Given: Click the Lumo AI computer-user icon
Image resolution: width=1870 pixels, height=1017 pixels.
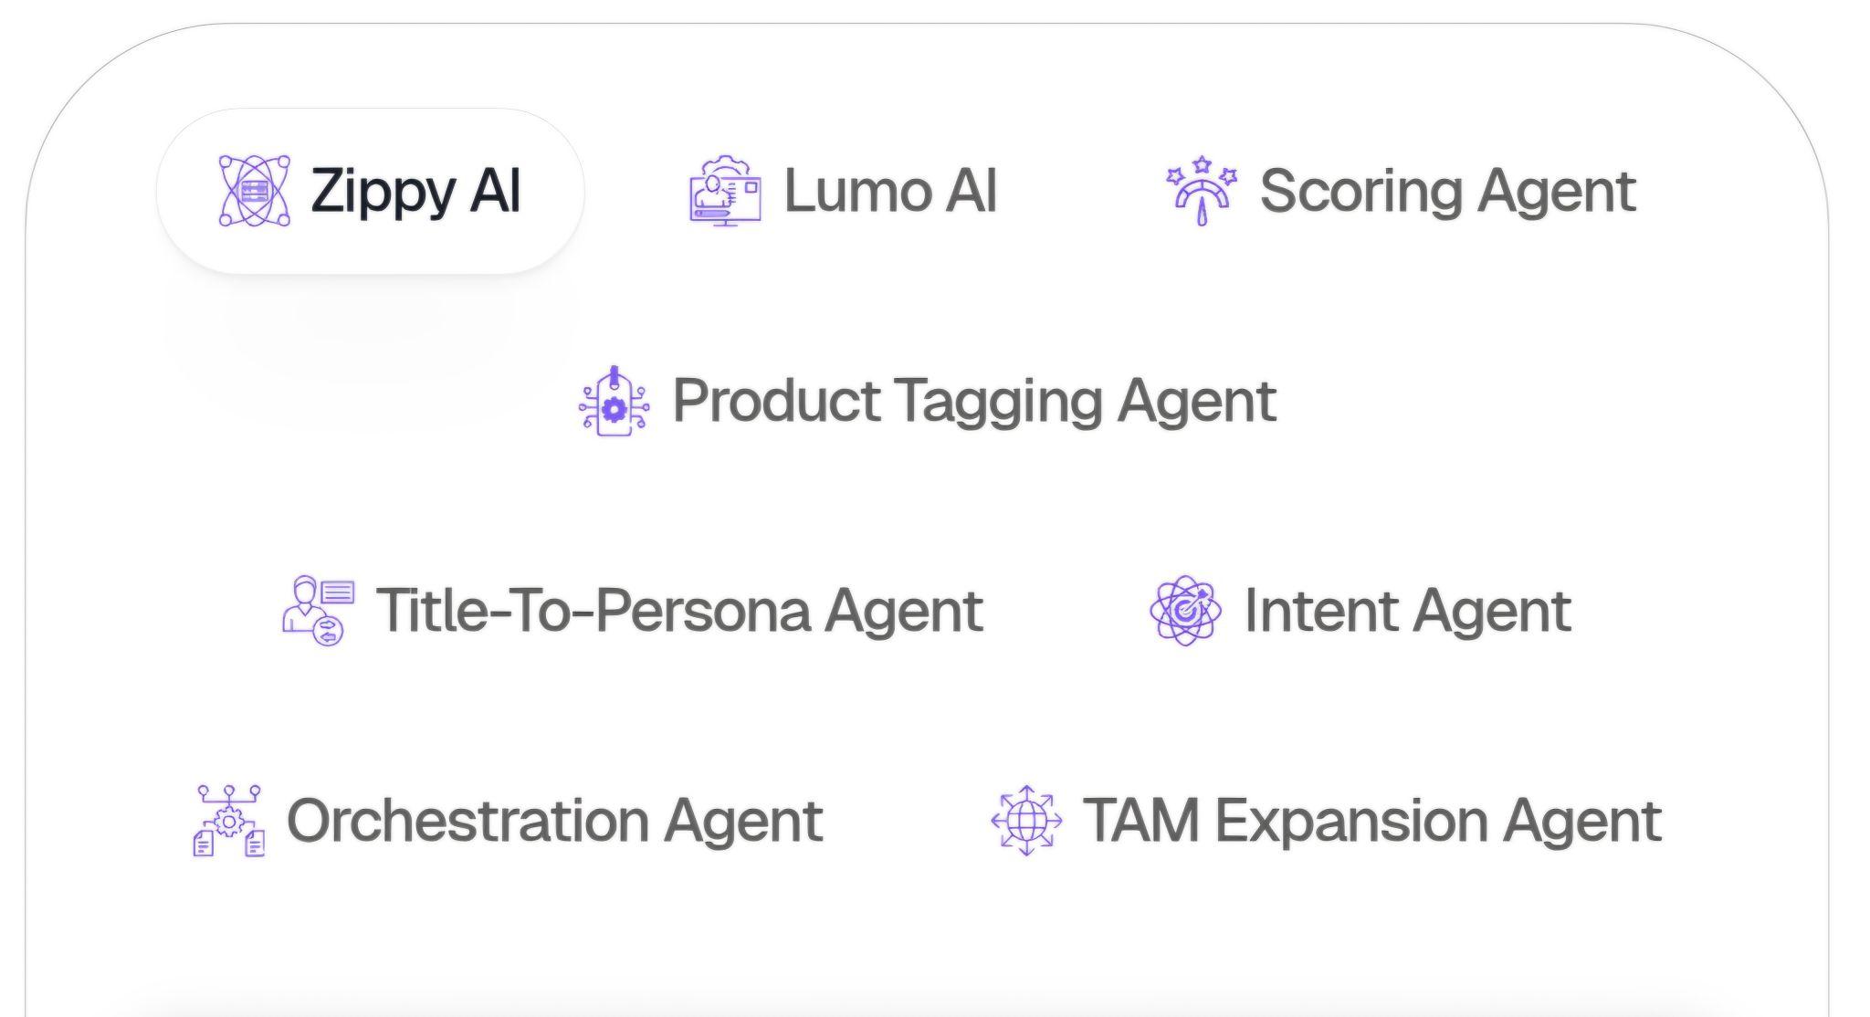Looking at the screenshot, I should tap(725, 191).
